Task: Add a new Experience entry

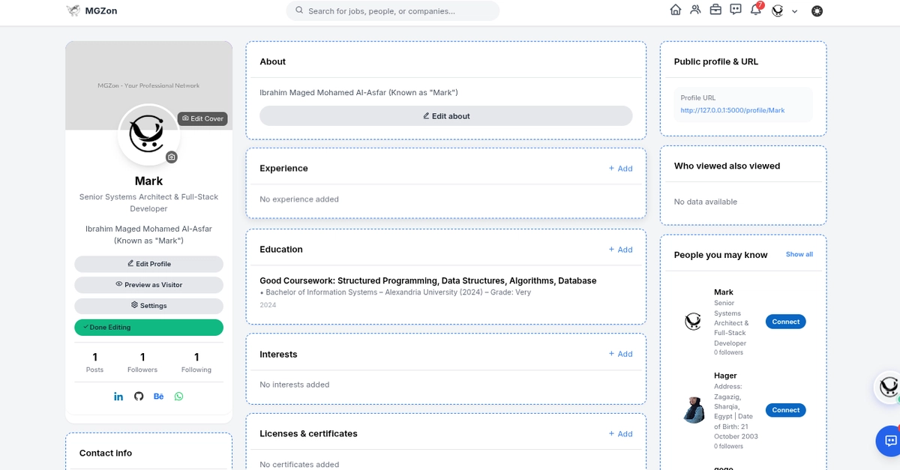Action: (620, 169)
